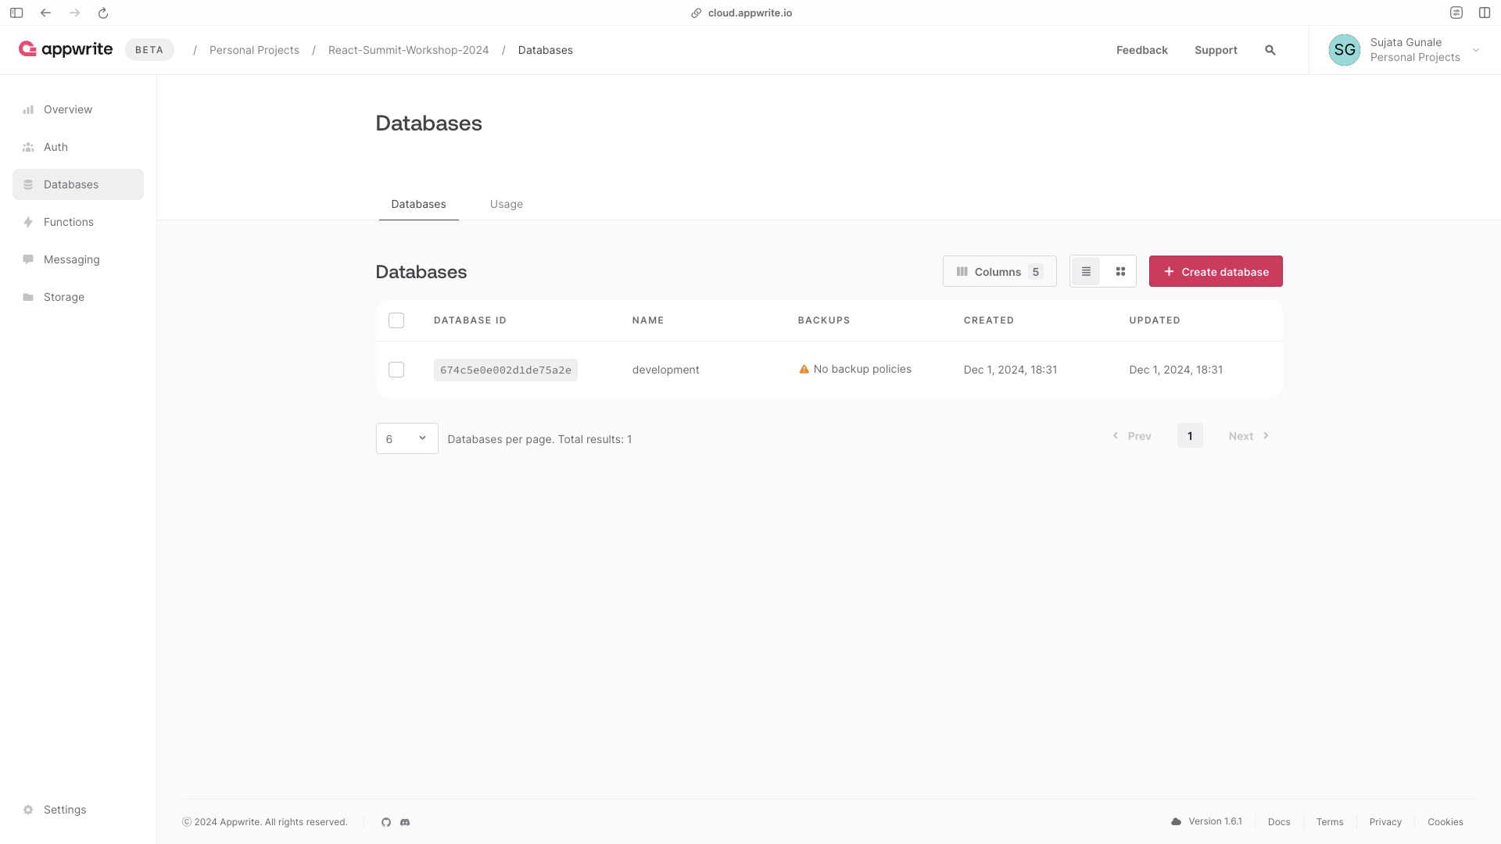Viewport: 1501px width, 844px height.
Task: Check the select-all databases checkbox
Action: pyautogui.click(x=396, y=320)
